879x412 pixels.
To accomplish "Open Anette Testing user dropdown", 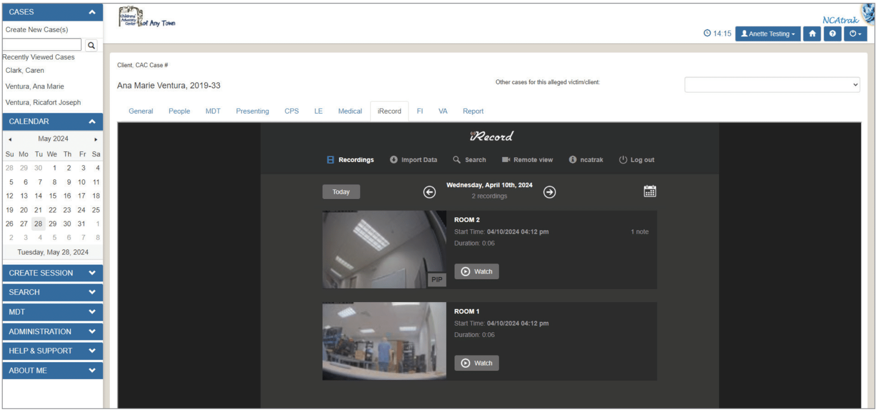I will 767,34.
